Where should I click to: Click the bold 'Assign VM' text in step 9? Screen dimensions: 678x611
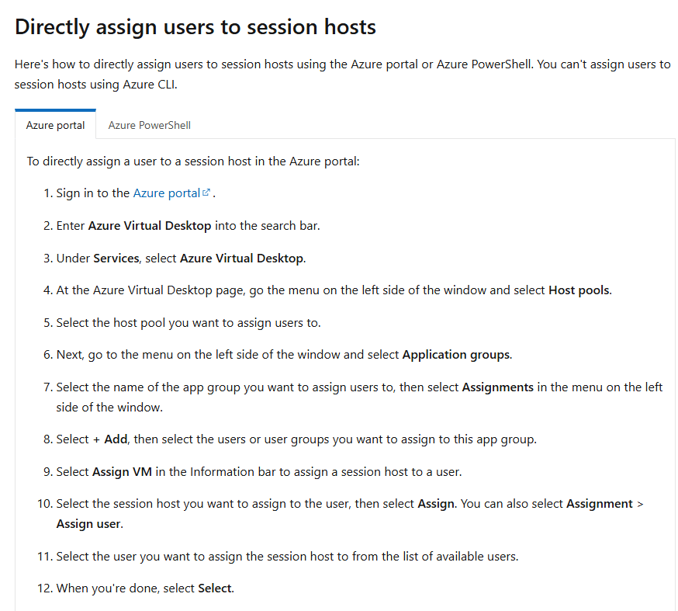(x=120, y=471)
